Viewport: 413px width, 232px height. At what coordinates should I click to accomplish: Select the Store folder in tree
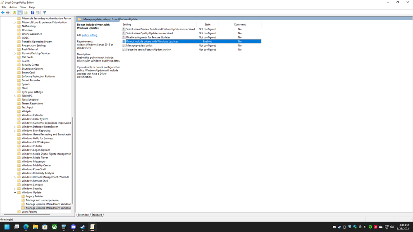(25, 88)
